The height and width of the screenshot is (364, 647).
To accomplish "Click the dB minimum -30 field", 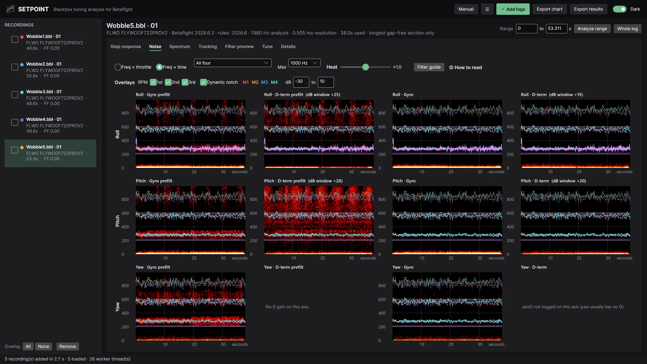I will [301, 82].
